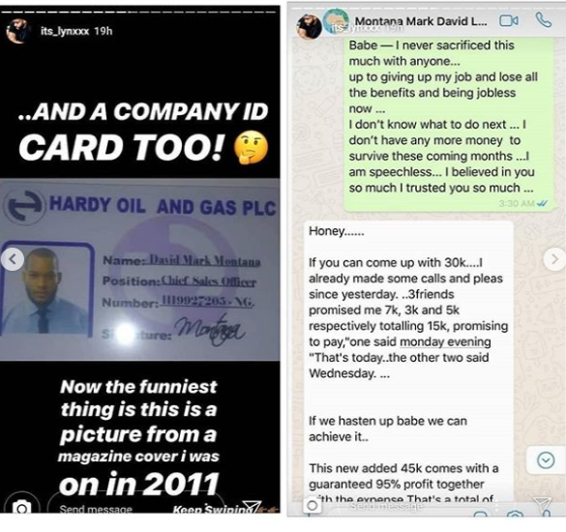
Task: Tap the video call icon
Action: pos(509,21)
